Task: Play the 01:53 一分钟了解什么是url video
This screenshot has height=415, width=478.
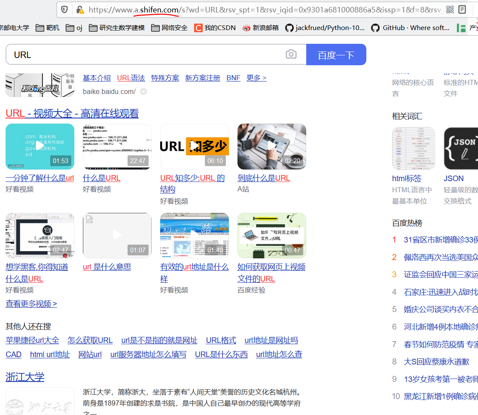Action: pos(40,146)
